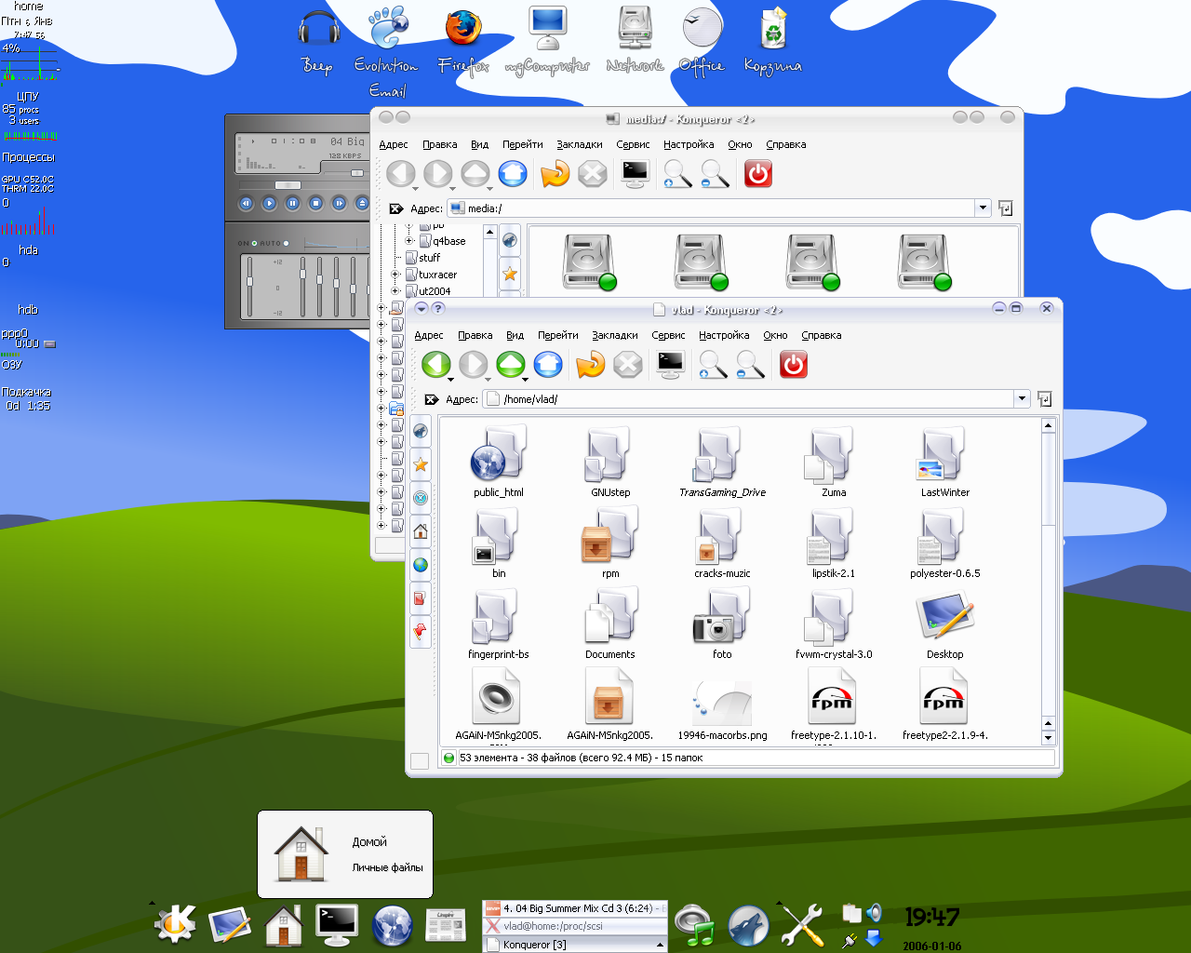Open window menu button on vlad title bar
1191x953 pixels.
(421, 308)
